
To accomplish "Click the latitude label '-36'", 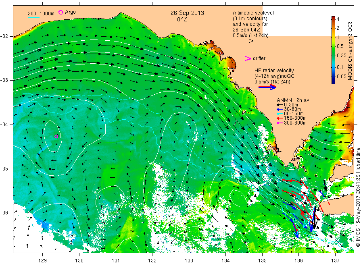I will [4, 213].
